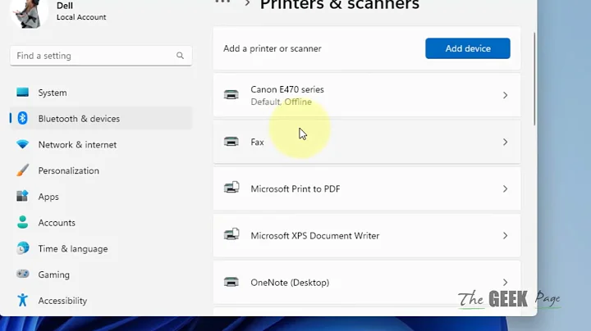
Task: Click the Time & language globe icon
Action: [23, 248]
